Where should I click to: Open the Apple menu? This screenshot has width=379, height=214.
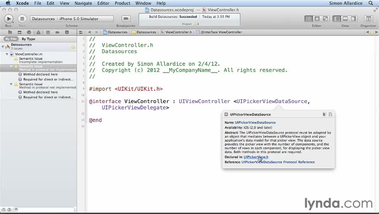[x=8, y=3]
